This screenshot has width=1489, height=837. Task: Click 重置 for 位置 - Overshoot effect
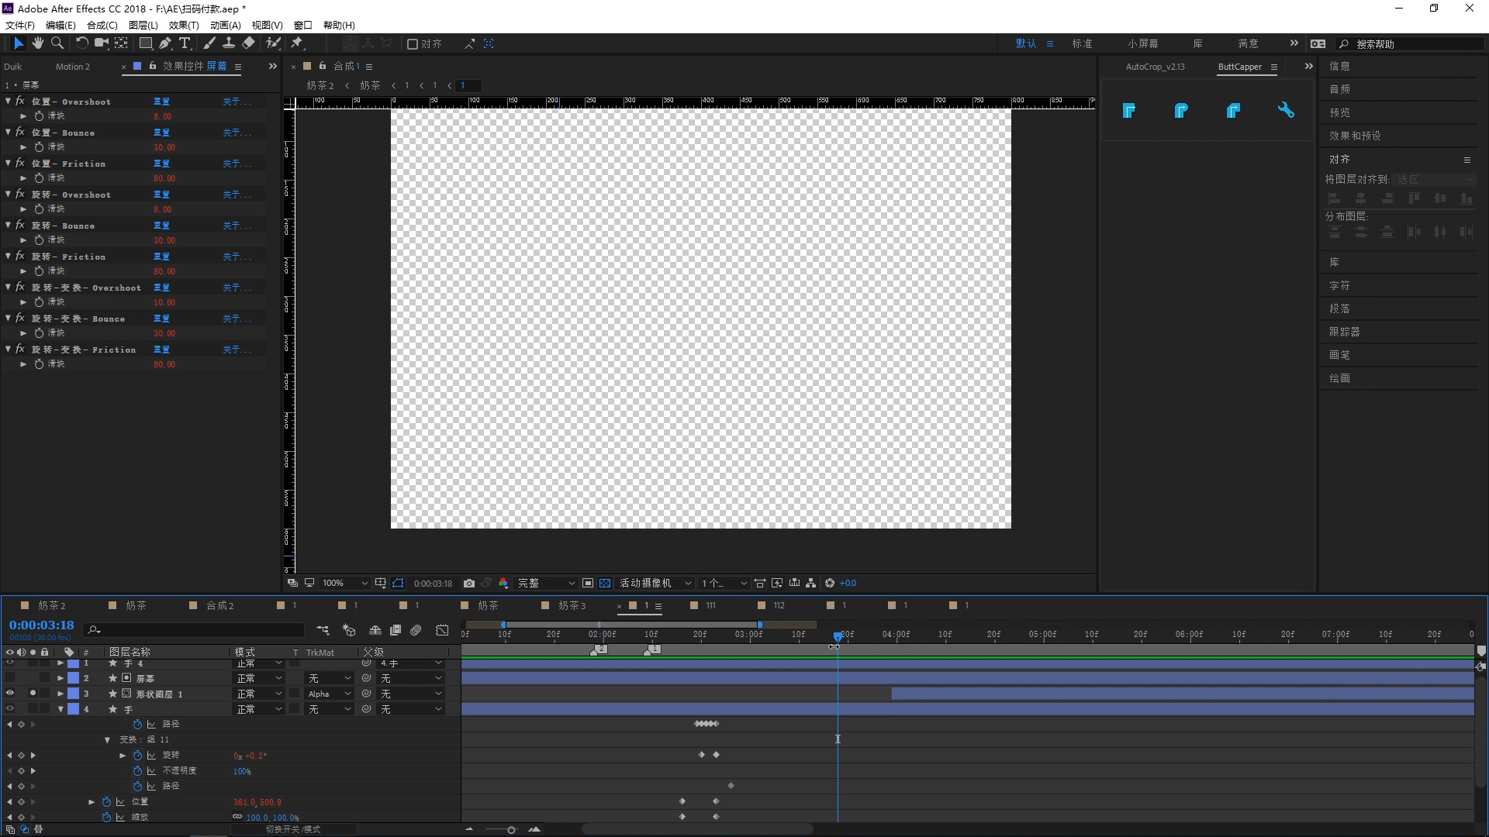coord(161,102)
